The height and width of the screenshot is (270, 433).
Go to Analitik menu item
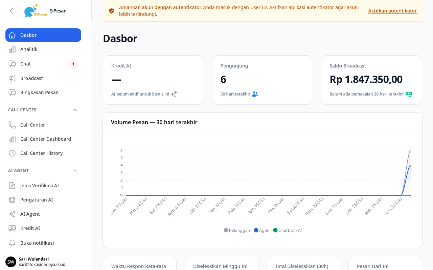point(43,49)
